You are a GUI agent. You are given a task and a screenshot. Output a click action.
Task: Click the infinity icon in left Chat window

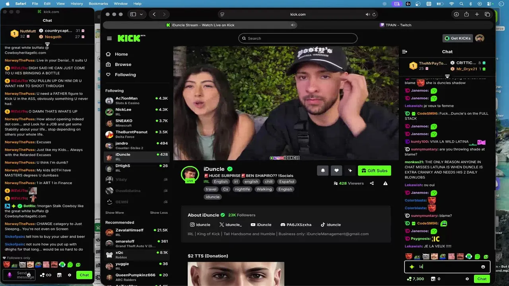[x=49, y=275]
